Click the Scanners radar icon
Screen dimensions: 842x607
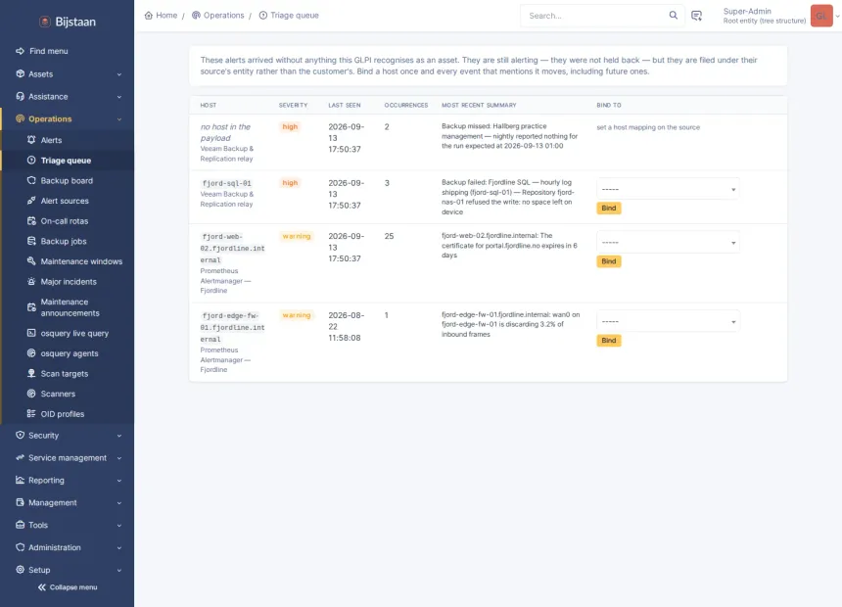[31, 394]
